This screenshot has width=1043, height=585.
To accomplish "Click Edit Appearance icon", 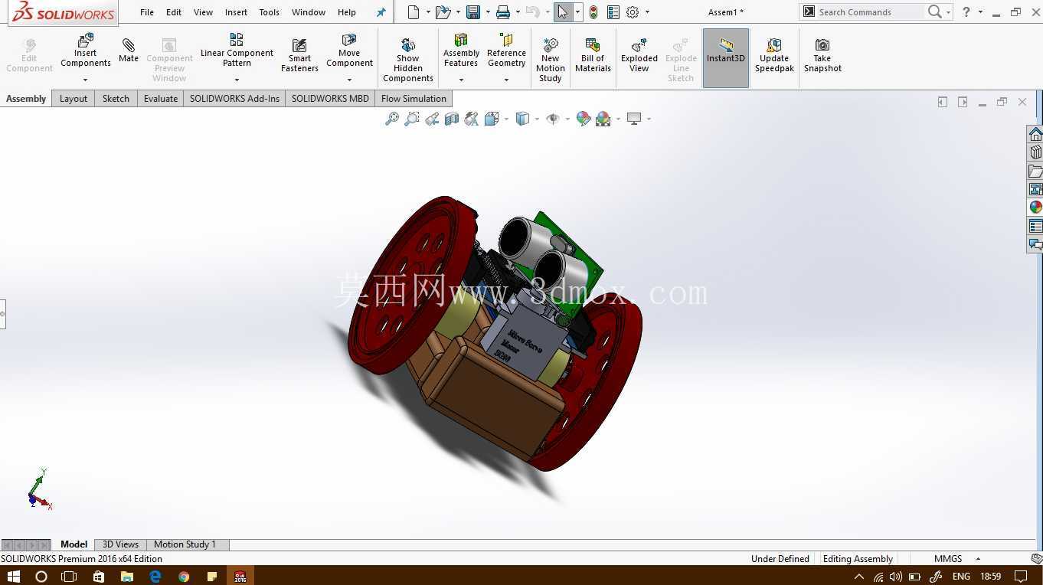I will (x=584, y=119).
